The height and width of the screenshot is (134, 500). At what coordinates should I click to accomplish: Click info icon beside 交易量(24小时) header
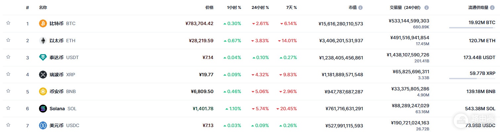click(427, 7)
